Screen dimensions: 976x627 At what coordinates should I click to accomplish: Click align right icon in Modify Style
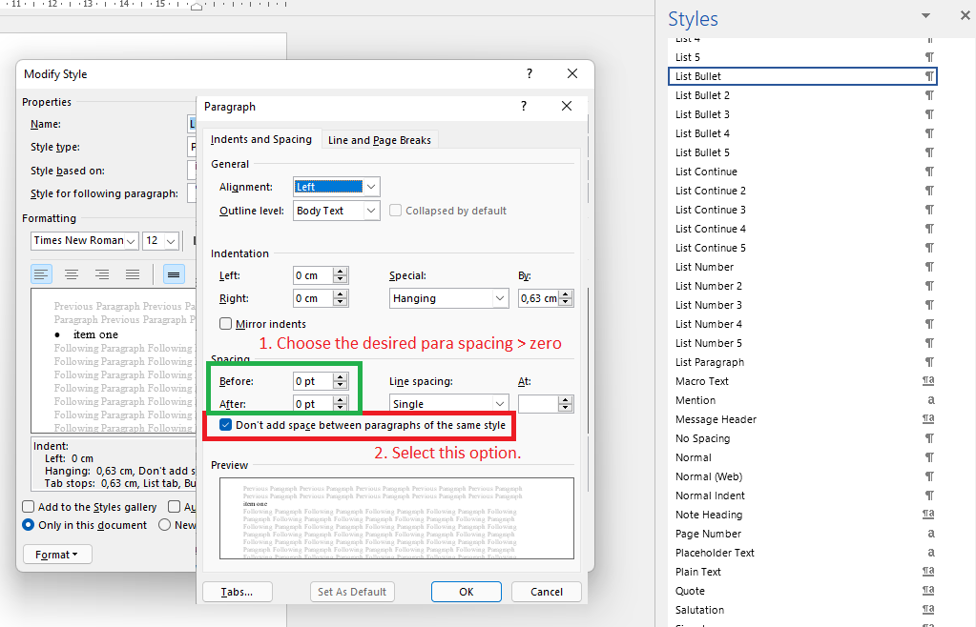click(x=102, y=274)
